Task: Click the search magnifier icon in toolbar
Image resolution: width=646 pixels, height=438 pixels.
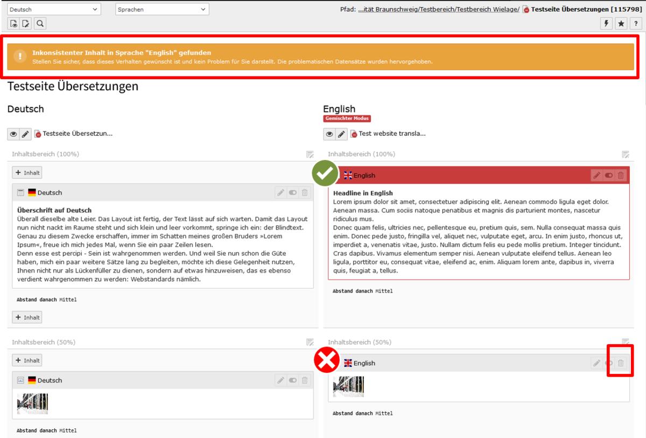Action: [40, 23]
